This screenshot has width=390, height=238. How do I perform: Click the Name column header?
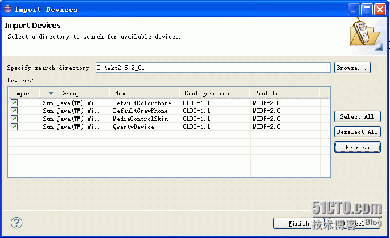144,93
